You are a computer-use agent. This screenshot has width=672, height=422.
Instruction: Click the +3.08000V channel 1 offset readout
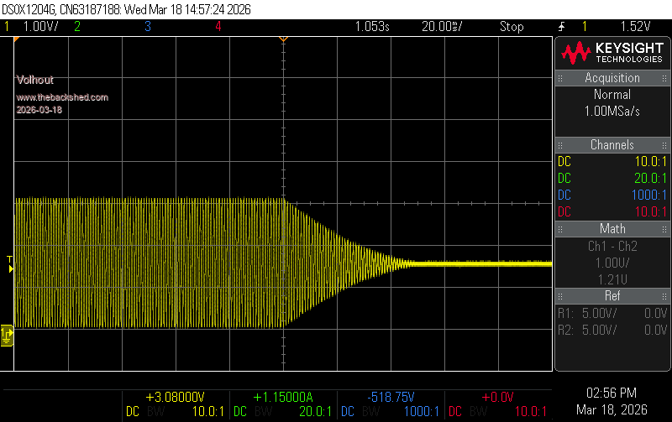click(x=175, y=397)
